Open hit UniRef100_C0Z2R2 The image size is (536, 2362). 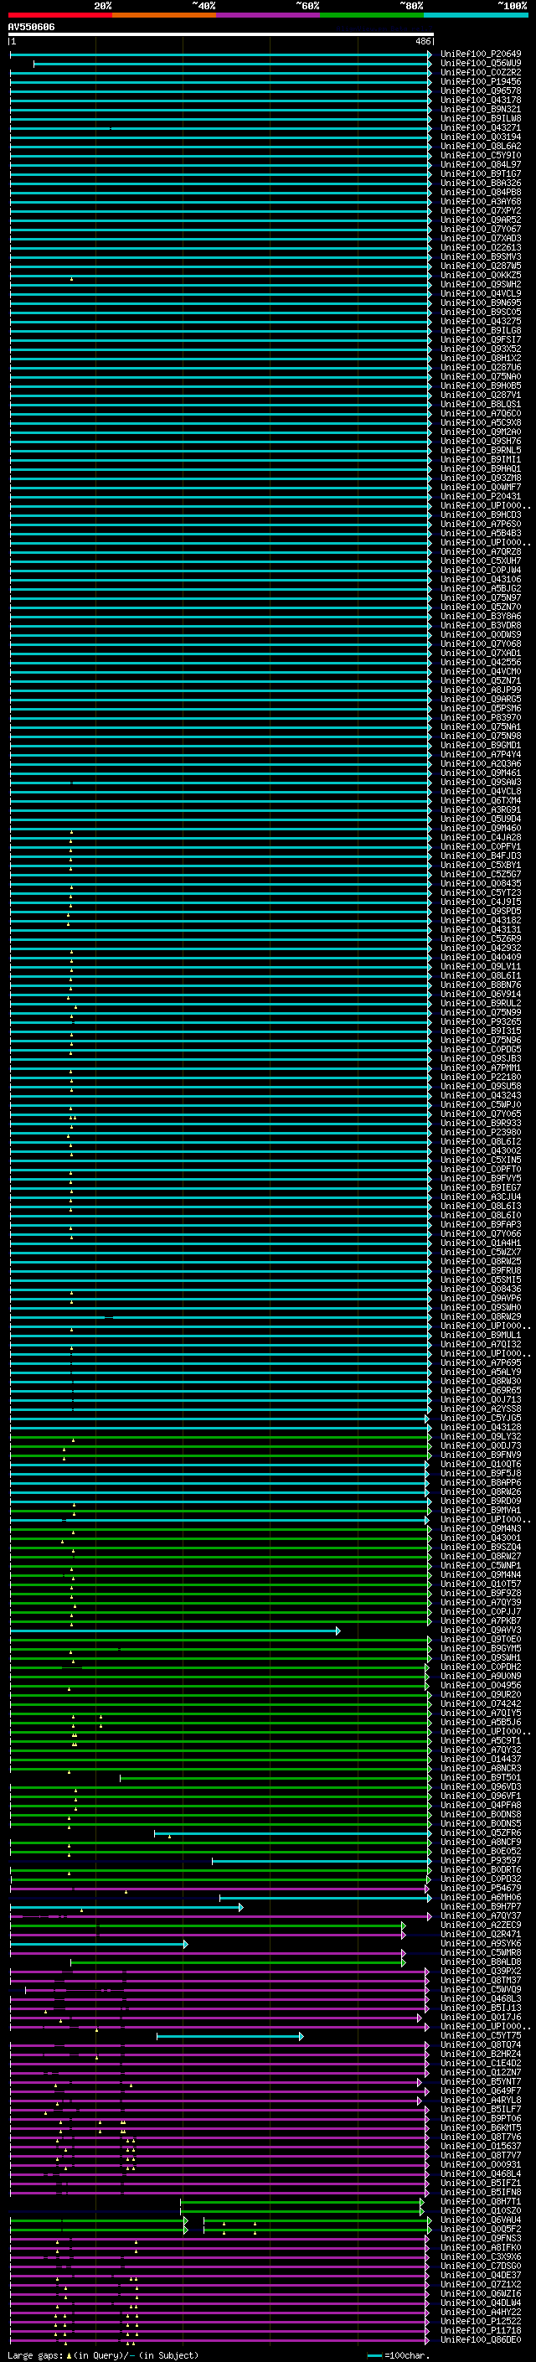tap(481, 72)
